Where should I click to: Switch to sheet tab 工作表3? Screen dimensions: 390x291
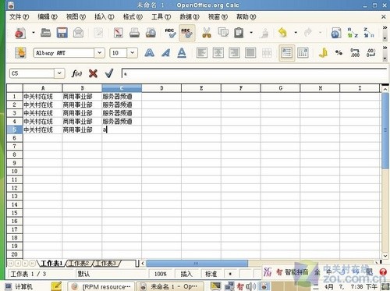(106, 264)
